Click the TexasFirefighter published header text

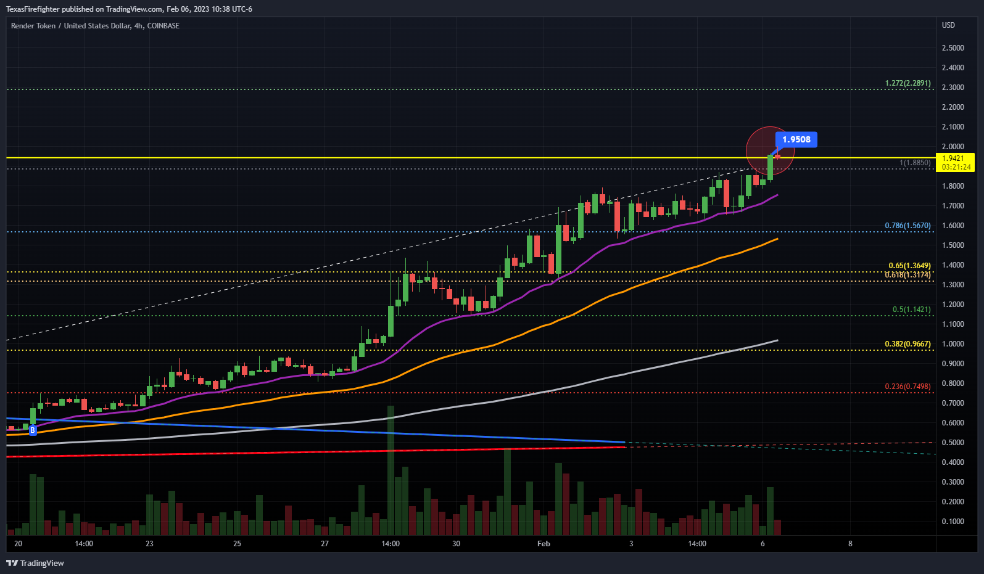point(129,9)
